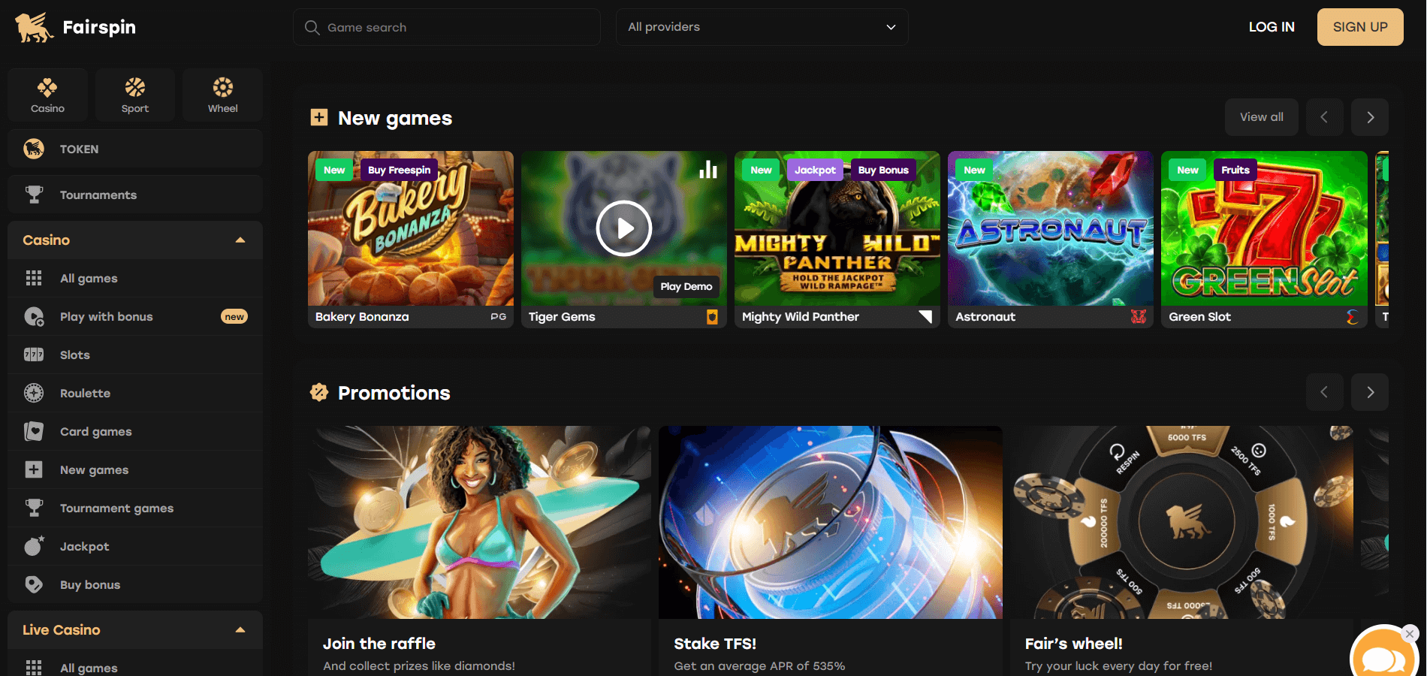1427x676 pixels.
Task: Open the TOKEN section via the lion icon
Action: [34, 148]
